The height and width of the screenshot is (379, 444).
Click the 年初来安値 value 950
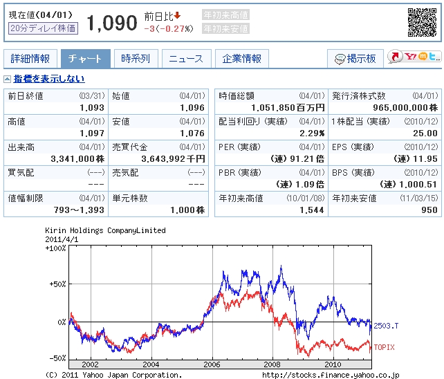[429, 210]
